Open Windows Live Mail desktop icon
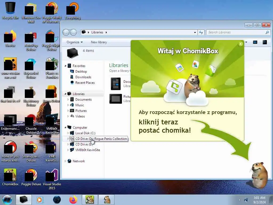 click(31, 13)
